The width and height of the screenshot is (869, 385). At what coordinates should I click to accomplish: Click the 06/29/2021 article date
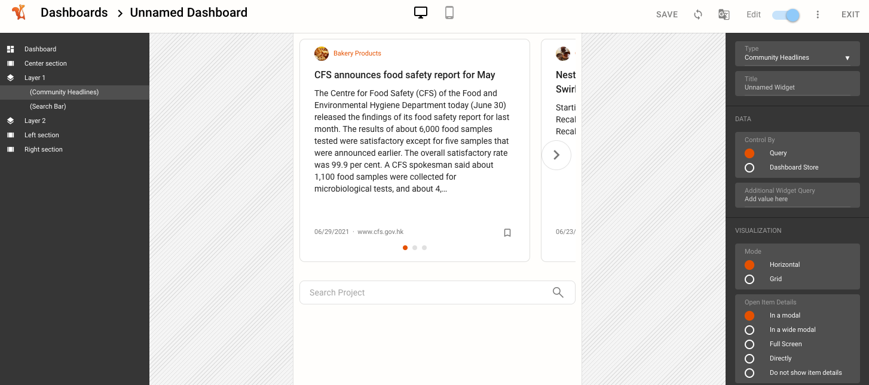point(332,232)
